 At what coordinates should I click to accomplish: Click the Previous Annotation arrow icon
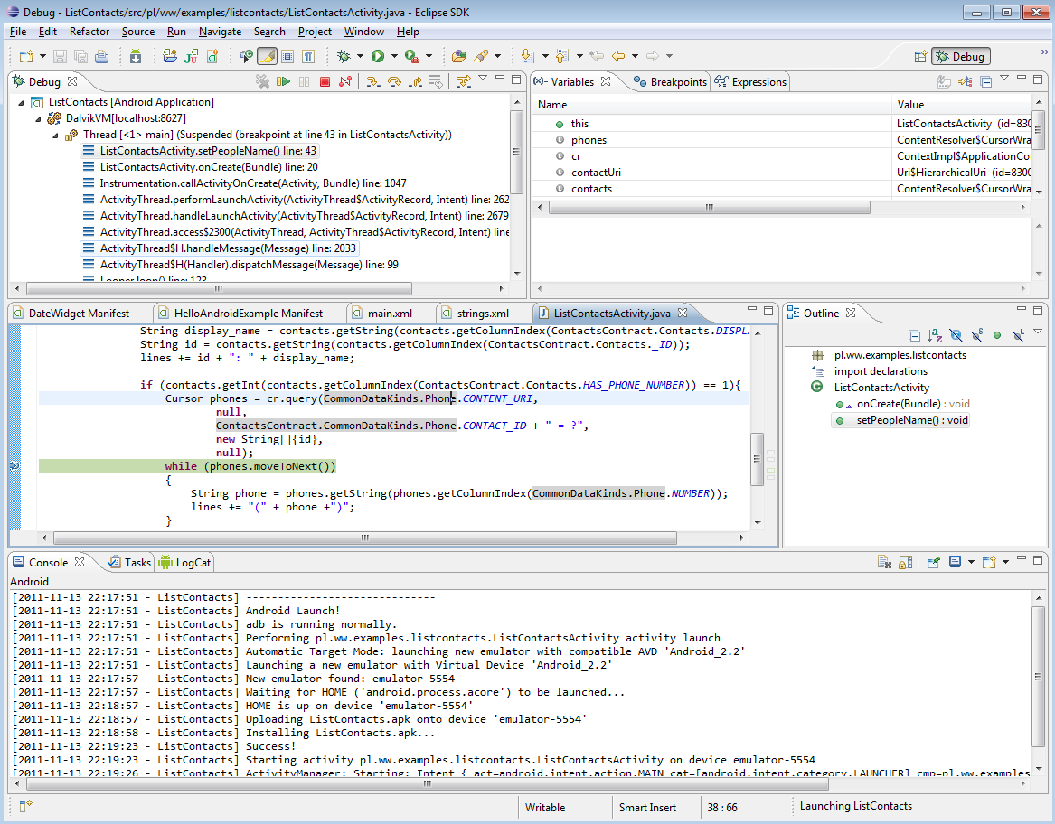[561, 57]
